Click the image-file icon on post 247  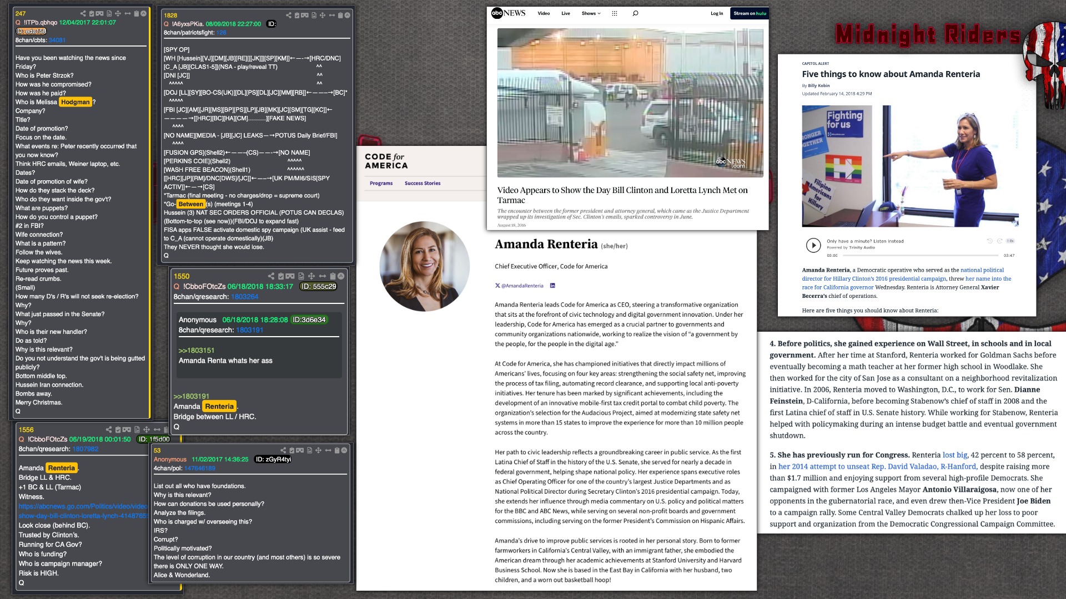(x=109, y=13)
